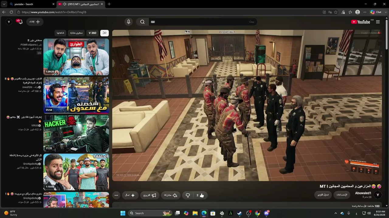This screenshot has height=218, width=389.
Task: Click the POWR eSports channel name
Action: pyautogui.click(x=31, y=45)
